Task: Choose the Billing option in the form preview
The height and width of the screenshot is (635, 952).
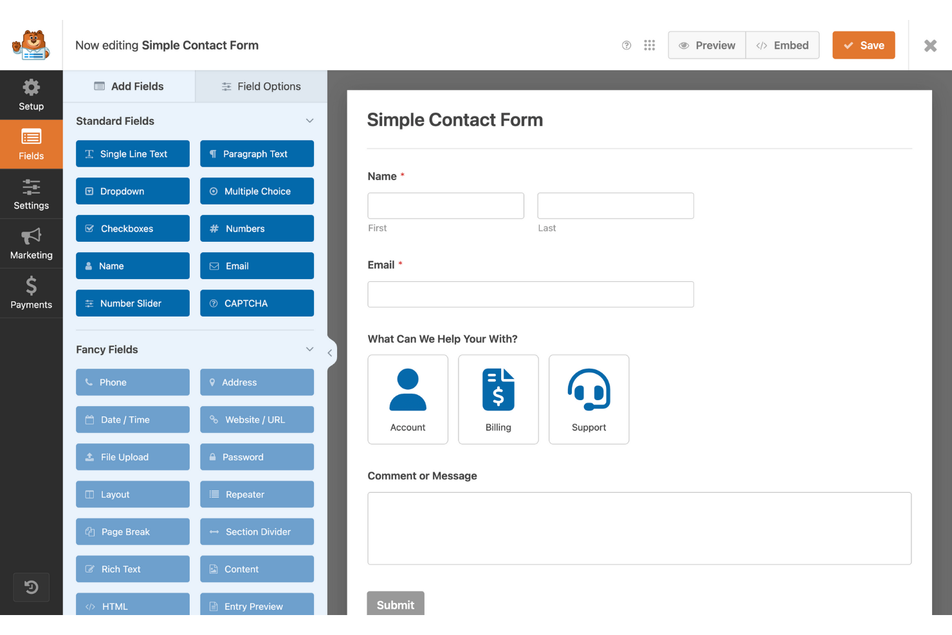Action: [498, 399]
